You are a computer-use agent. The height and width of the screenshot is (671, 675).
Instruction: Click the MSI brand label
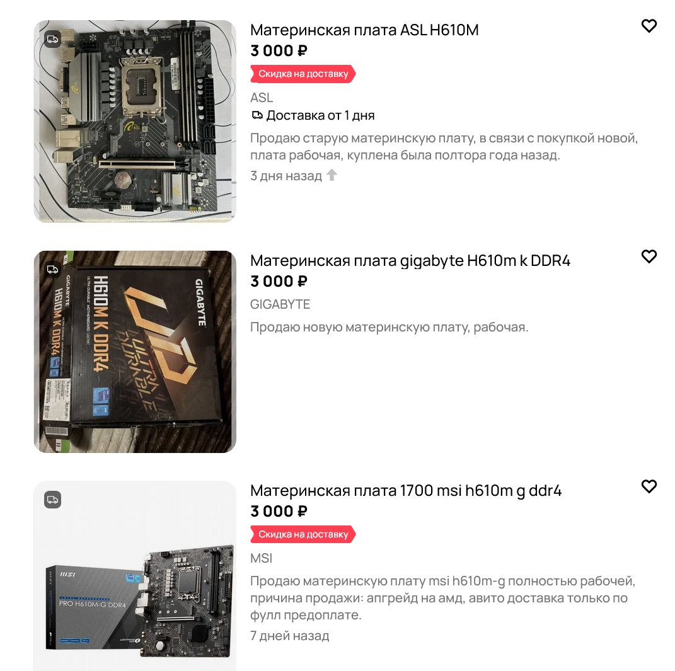pos(261,558)
